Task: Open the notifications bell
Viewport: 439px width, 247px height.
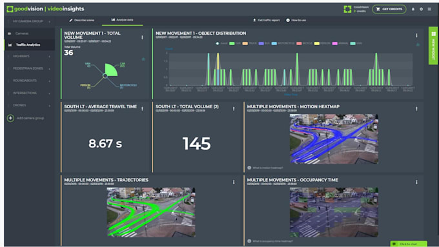Action: 413,9
